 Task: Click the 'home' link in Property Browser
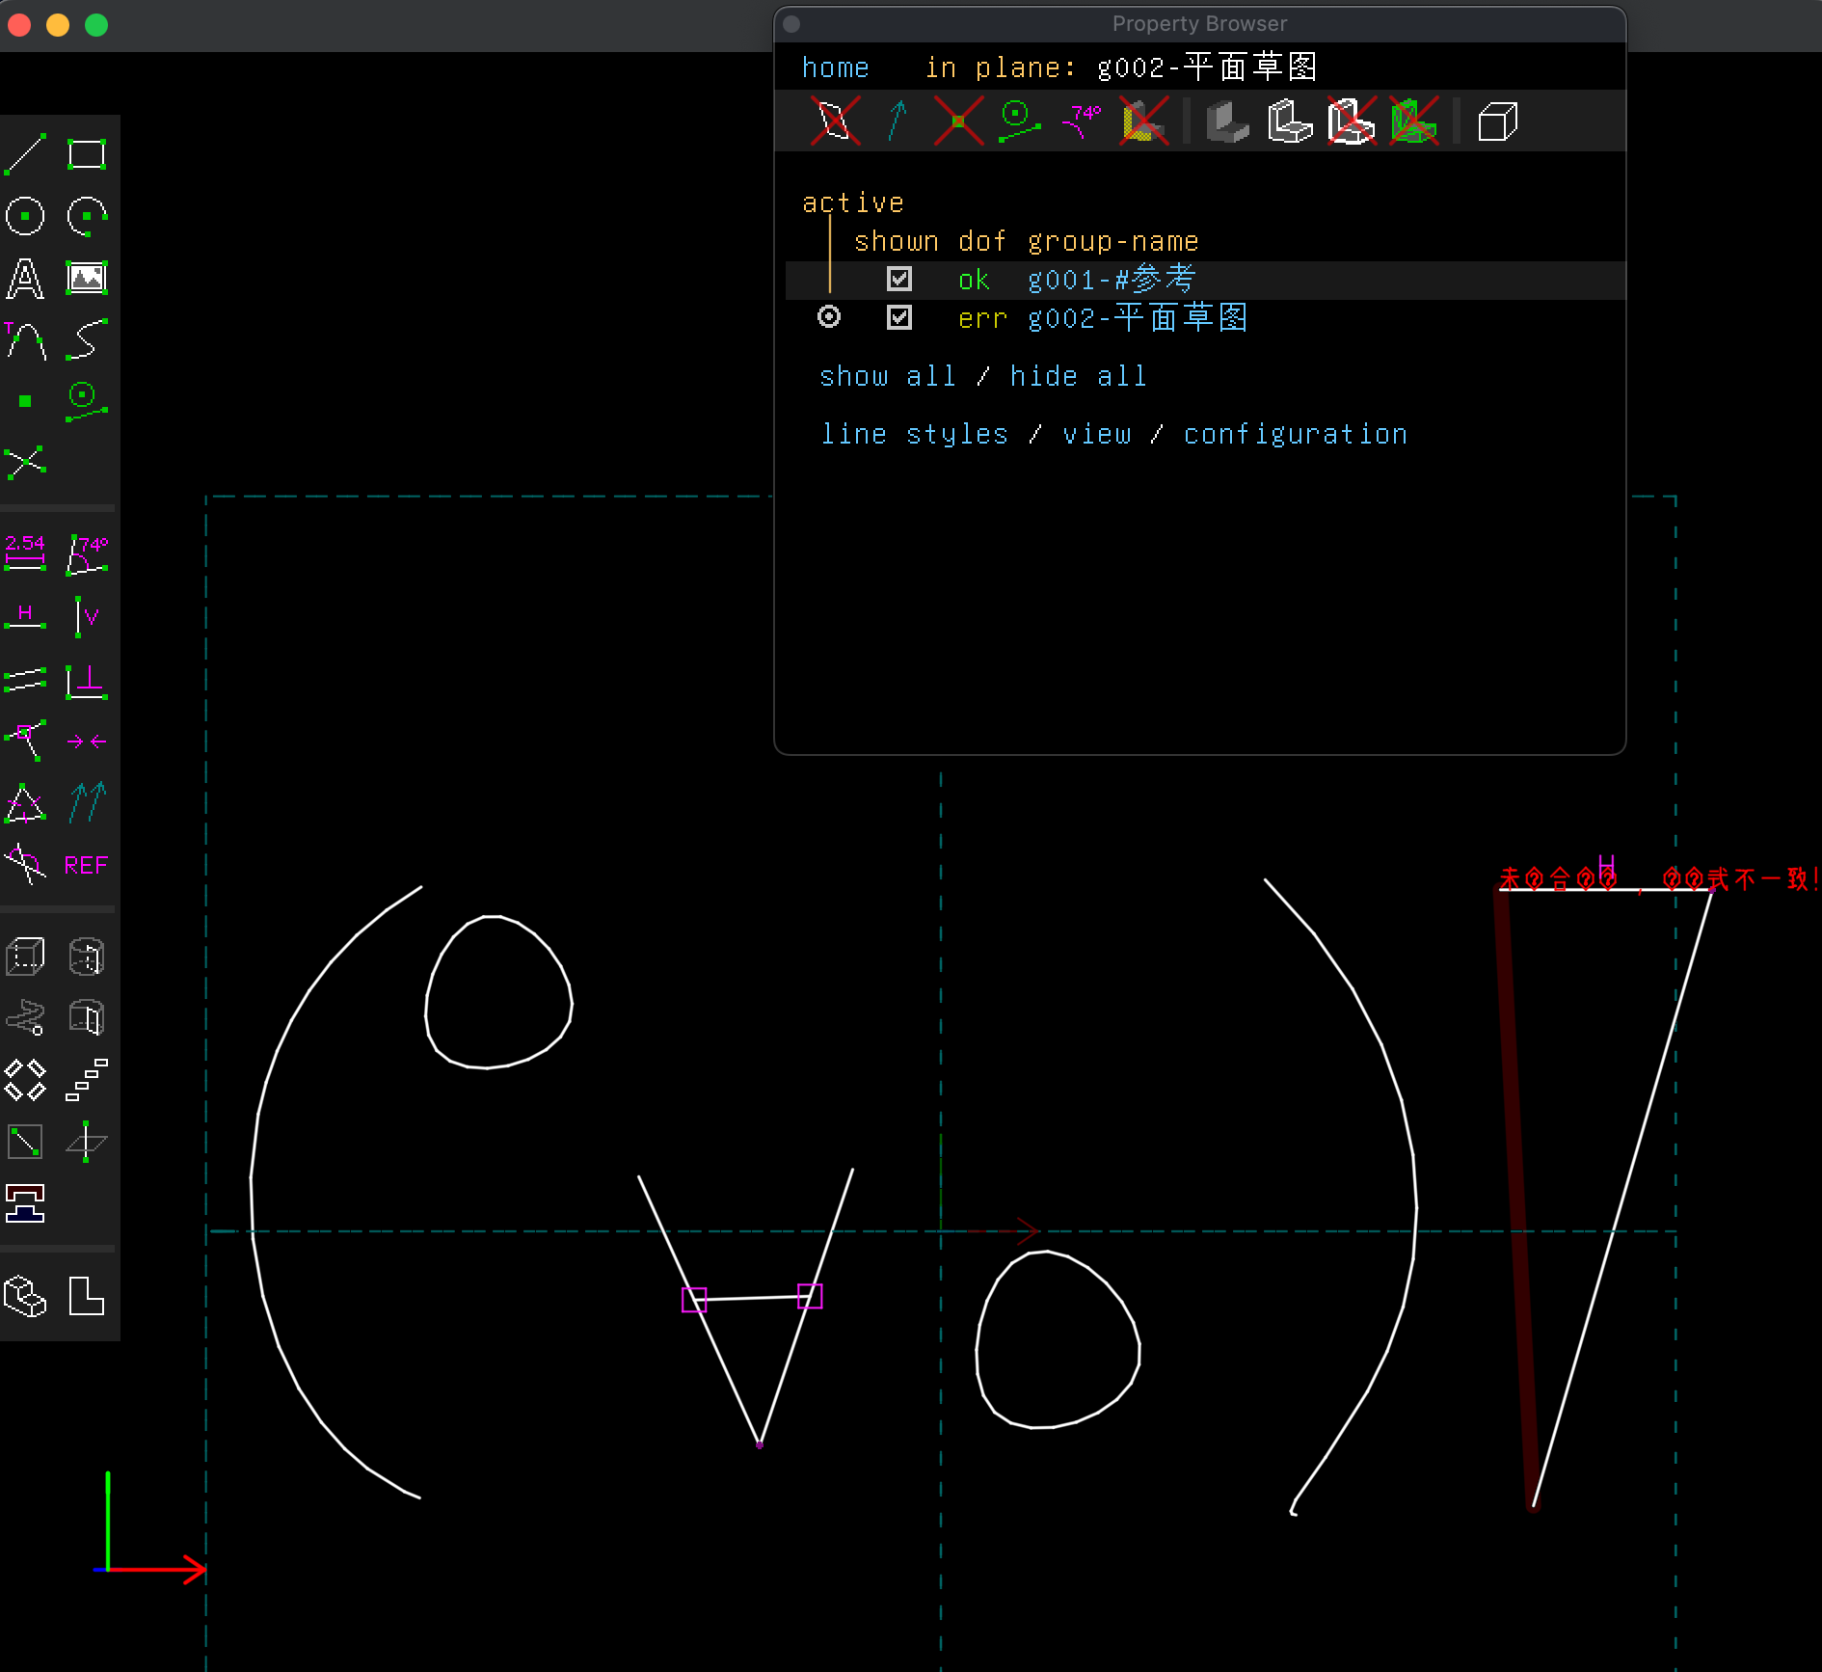(x=835, y=67)
